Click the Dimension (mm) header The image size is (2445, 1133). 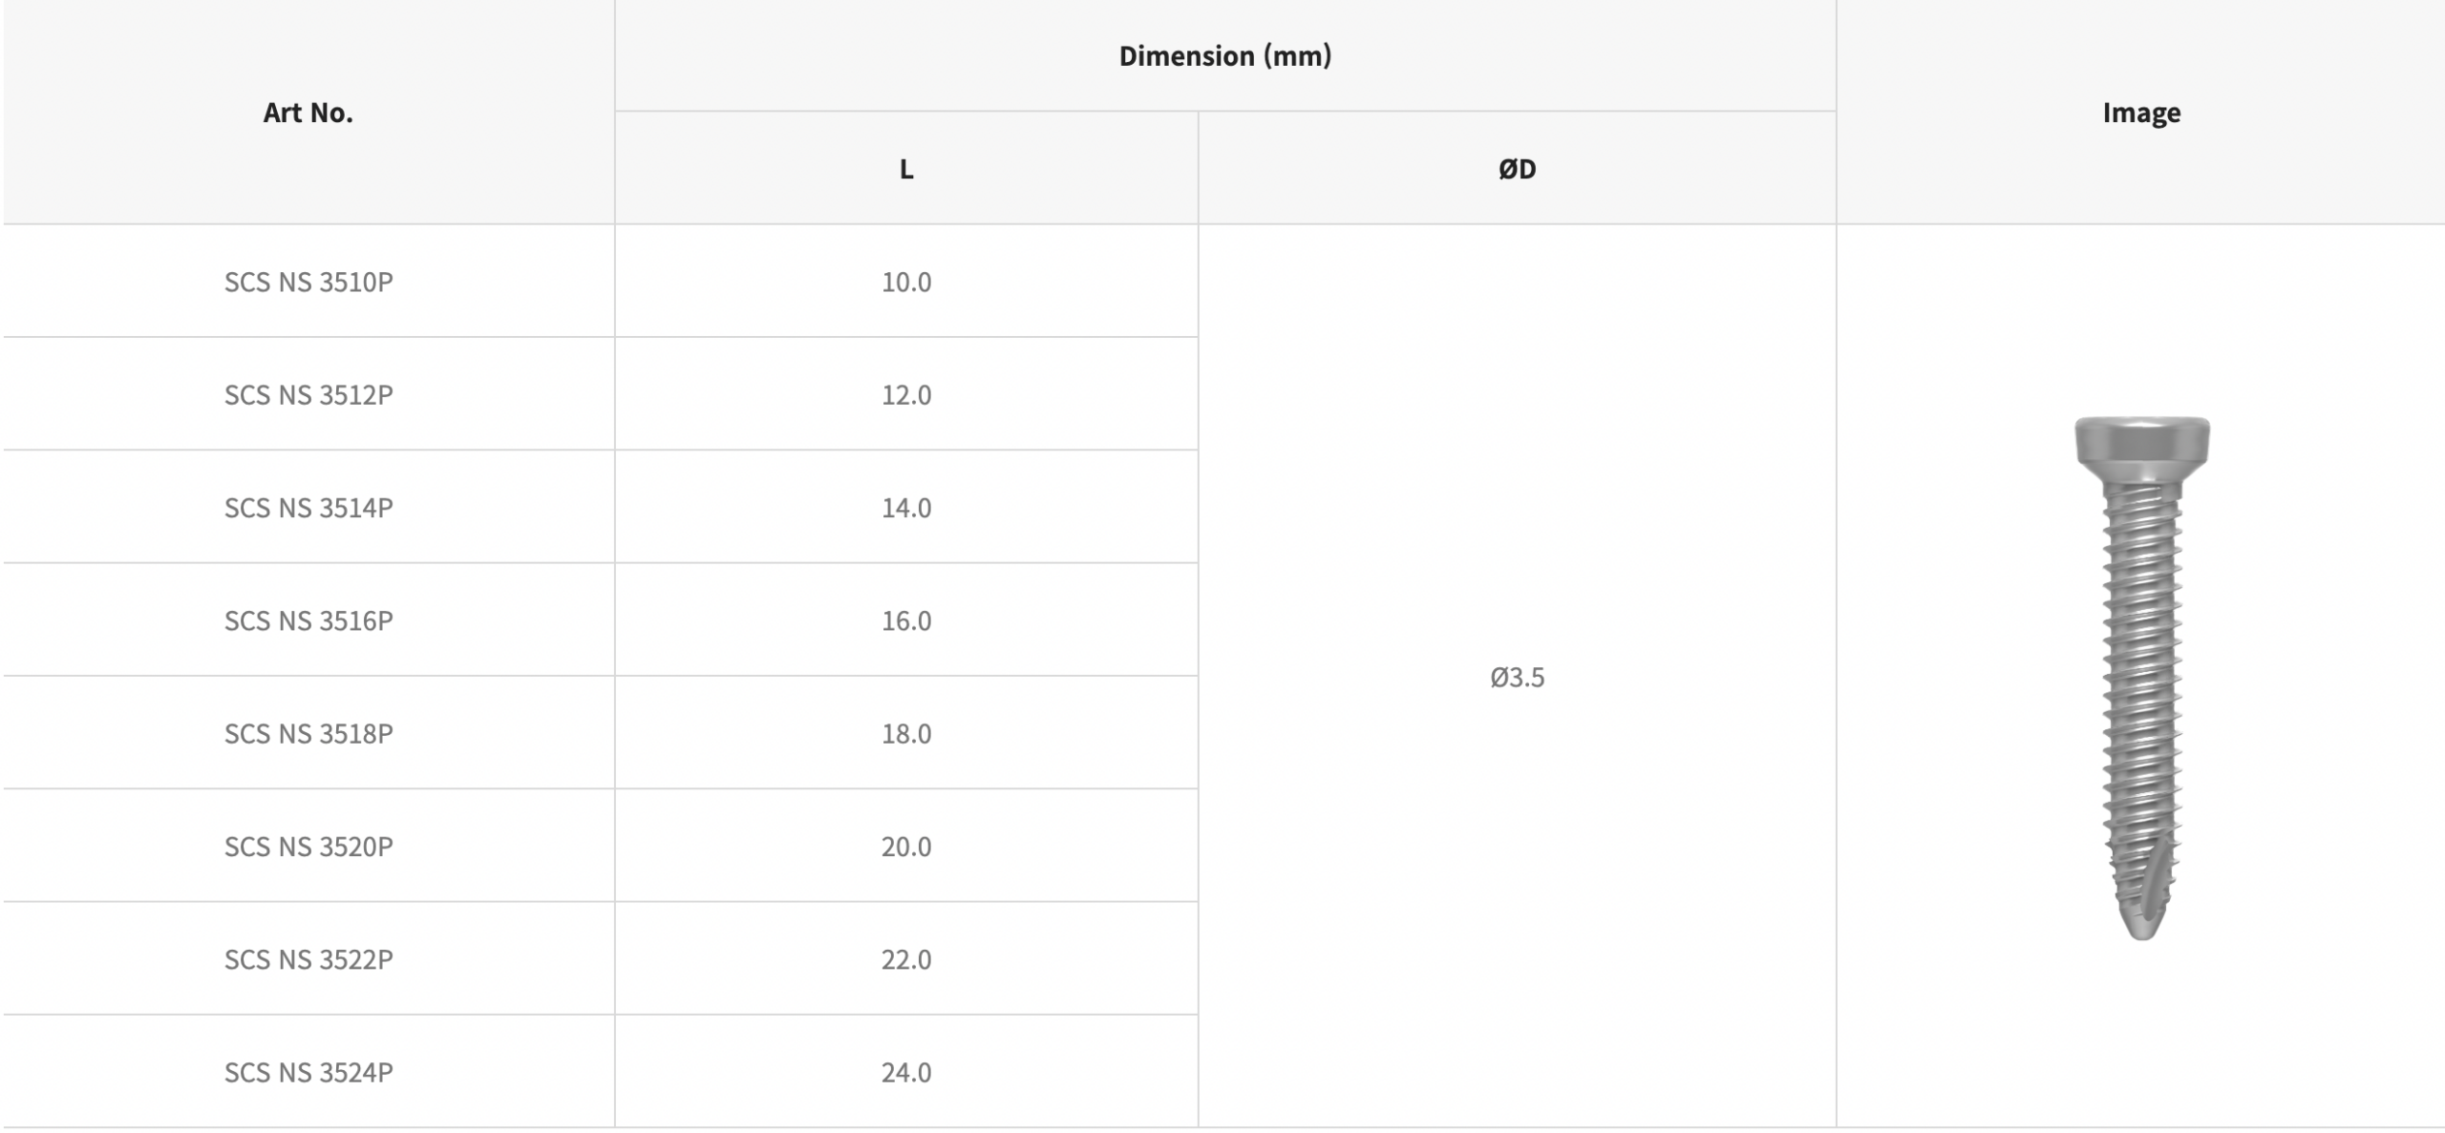pos(1225,56)
